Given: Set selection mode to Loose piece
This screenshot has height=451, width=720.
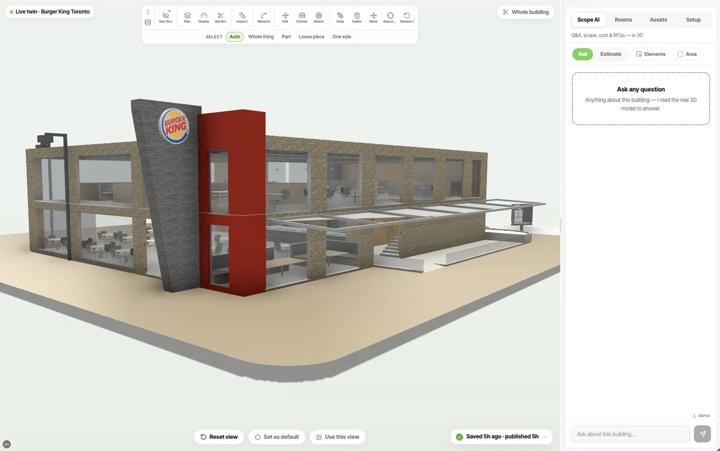Looking at the screenshot, I should [311, 37].
